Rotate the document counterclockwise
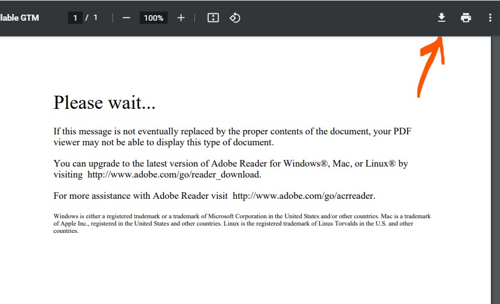The image size is (500, 304). (235, 18)
